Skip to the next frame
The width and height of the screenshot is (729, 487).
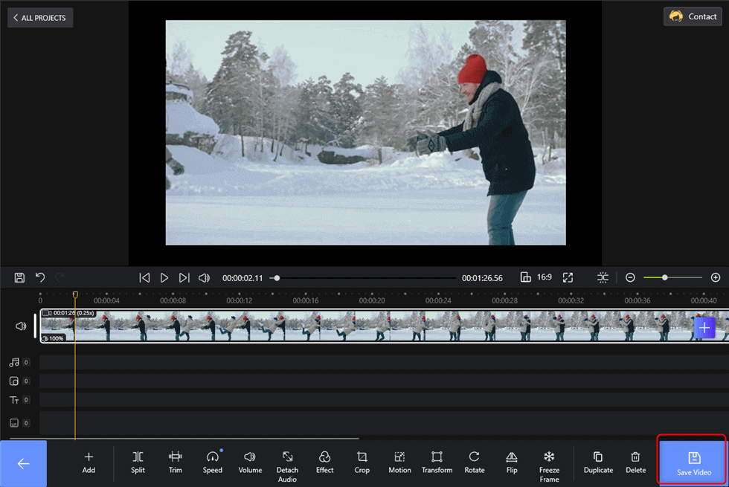point(184,278)
